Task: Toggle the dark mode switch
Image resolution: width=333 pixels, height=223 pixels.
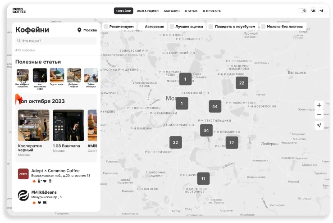Action: tap(302, 11)
